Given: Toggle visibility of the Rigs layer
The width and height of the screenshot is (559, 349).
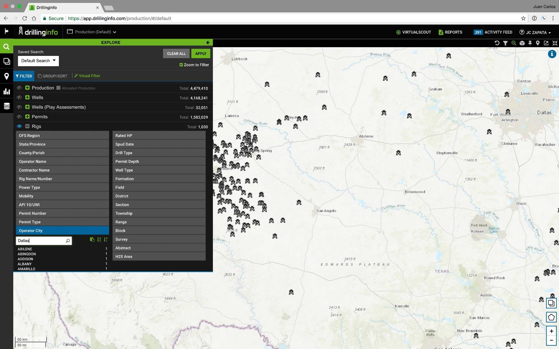Looking at the screenshot, I should [19, 126].
